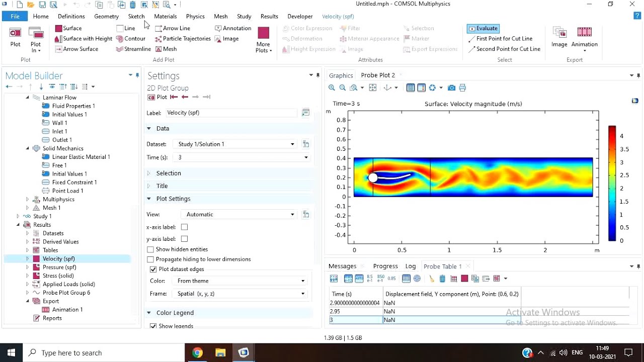This screenshot has width=644, height=362.
Task: Open More Plots button
Action: point(264,39)
